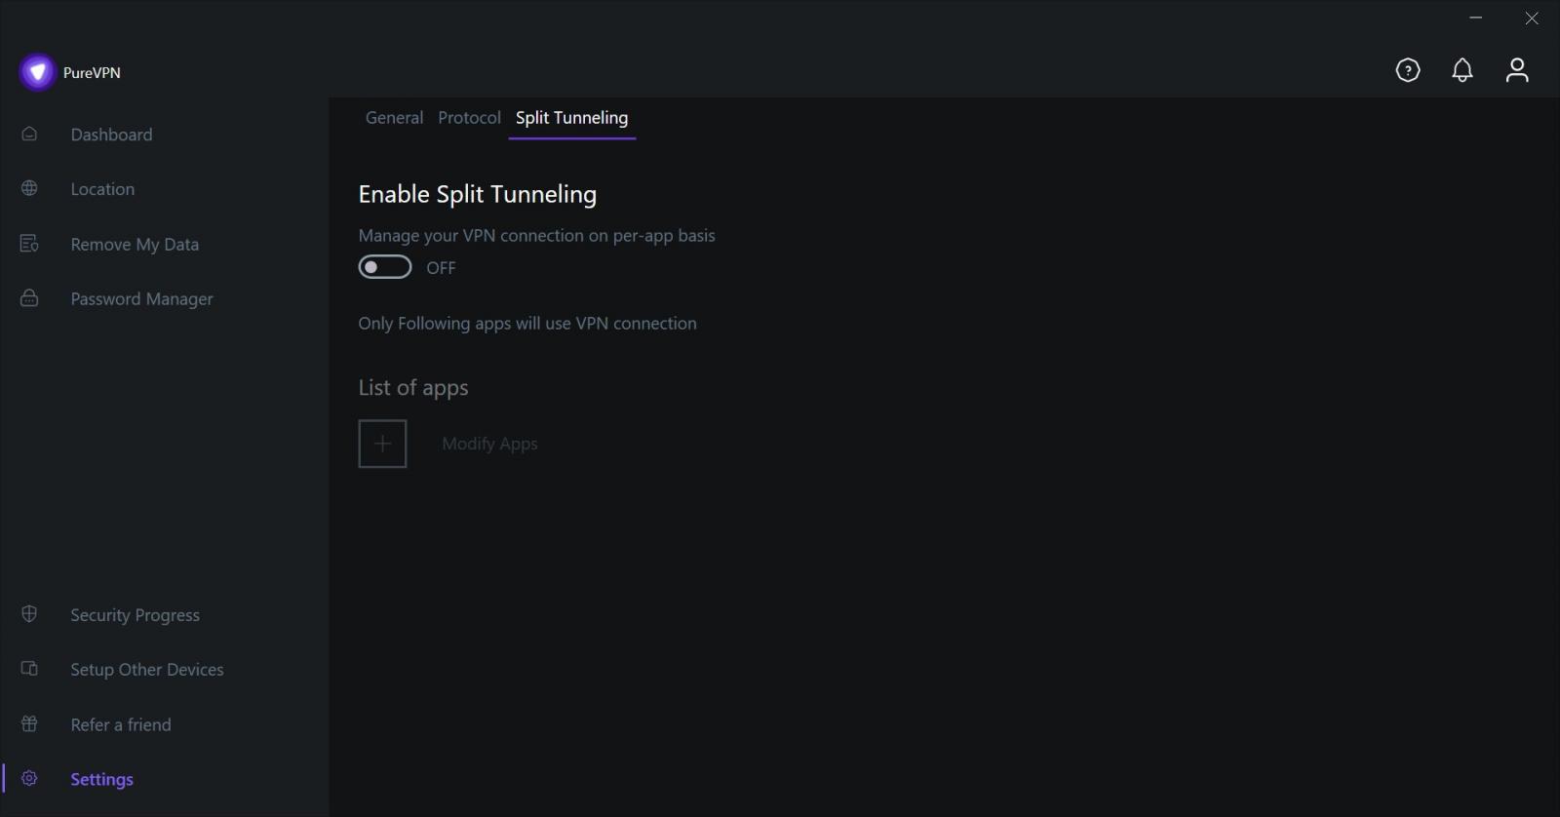
Task: Switch to the General tab
Action: [x=394, y=117]
